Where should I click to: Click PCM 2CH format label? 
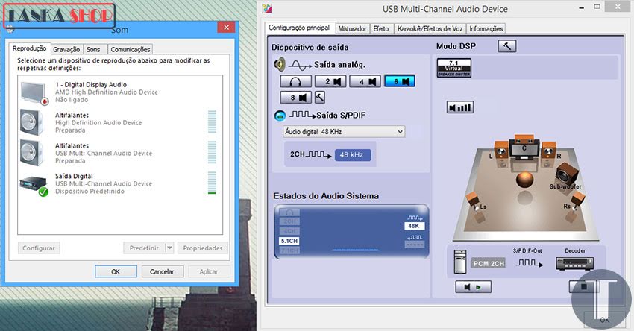(x=489, y=263)
